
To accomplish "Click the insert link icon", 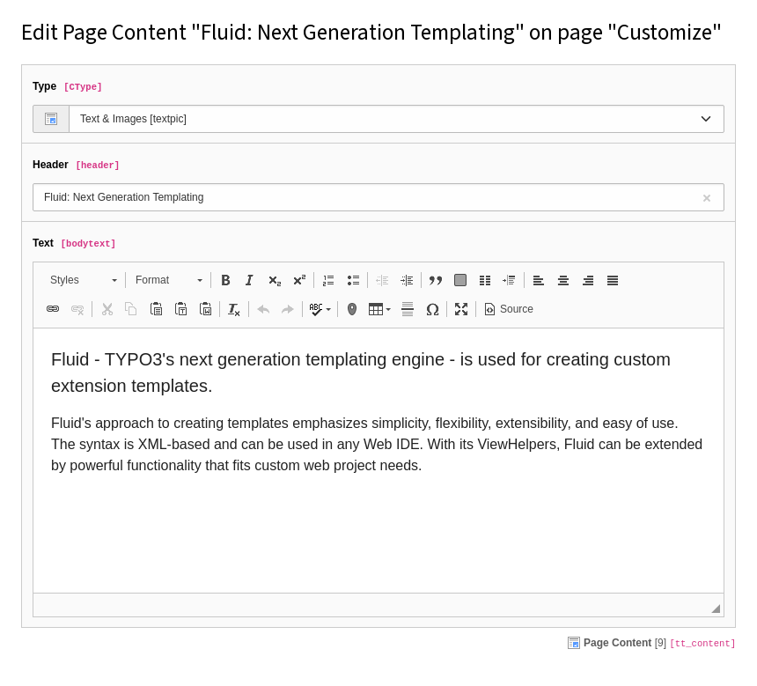I will [53, 309].
